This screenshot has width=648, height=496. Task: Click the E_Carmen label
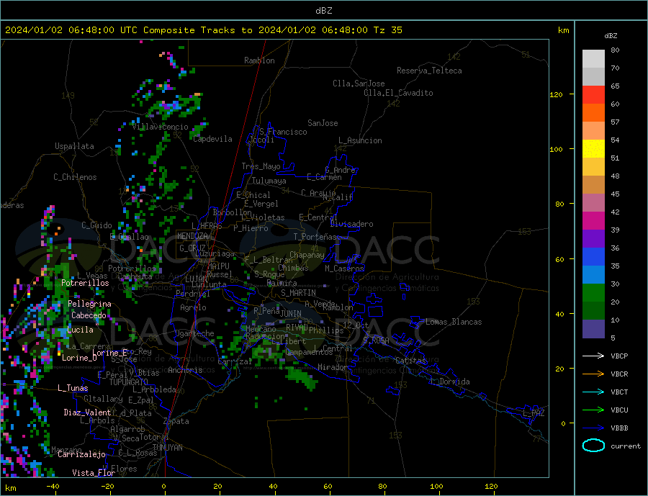coord(325,177)
